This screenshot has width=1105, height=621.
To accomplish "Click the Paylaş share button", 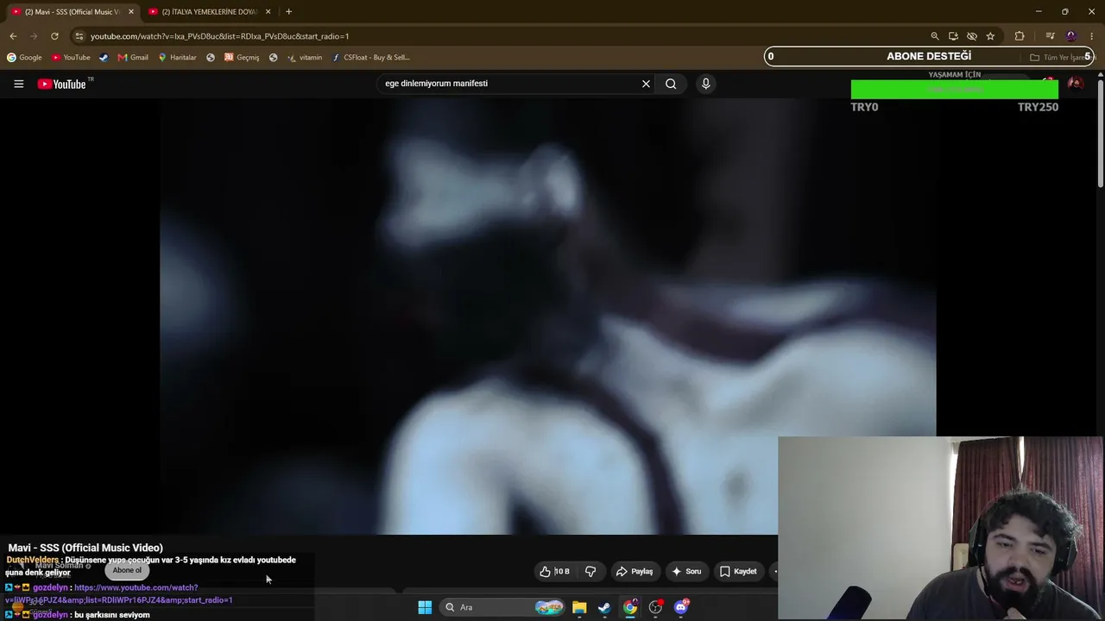I will point(634,571).
